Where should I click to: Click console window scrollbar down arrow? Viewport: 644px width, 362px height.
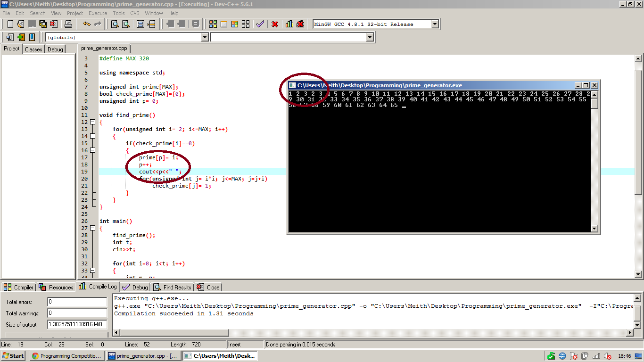[x=594, y=229]
